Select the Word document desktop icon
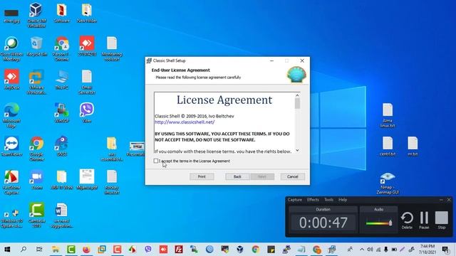456x256 pixels. pos(62,215)
